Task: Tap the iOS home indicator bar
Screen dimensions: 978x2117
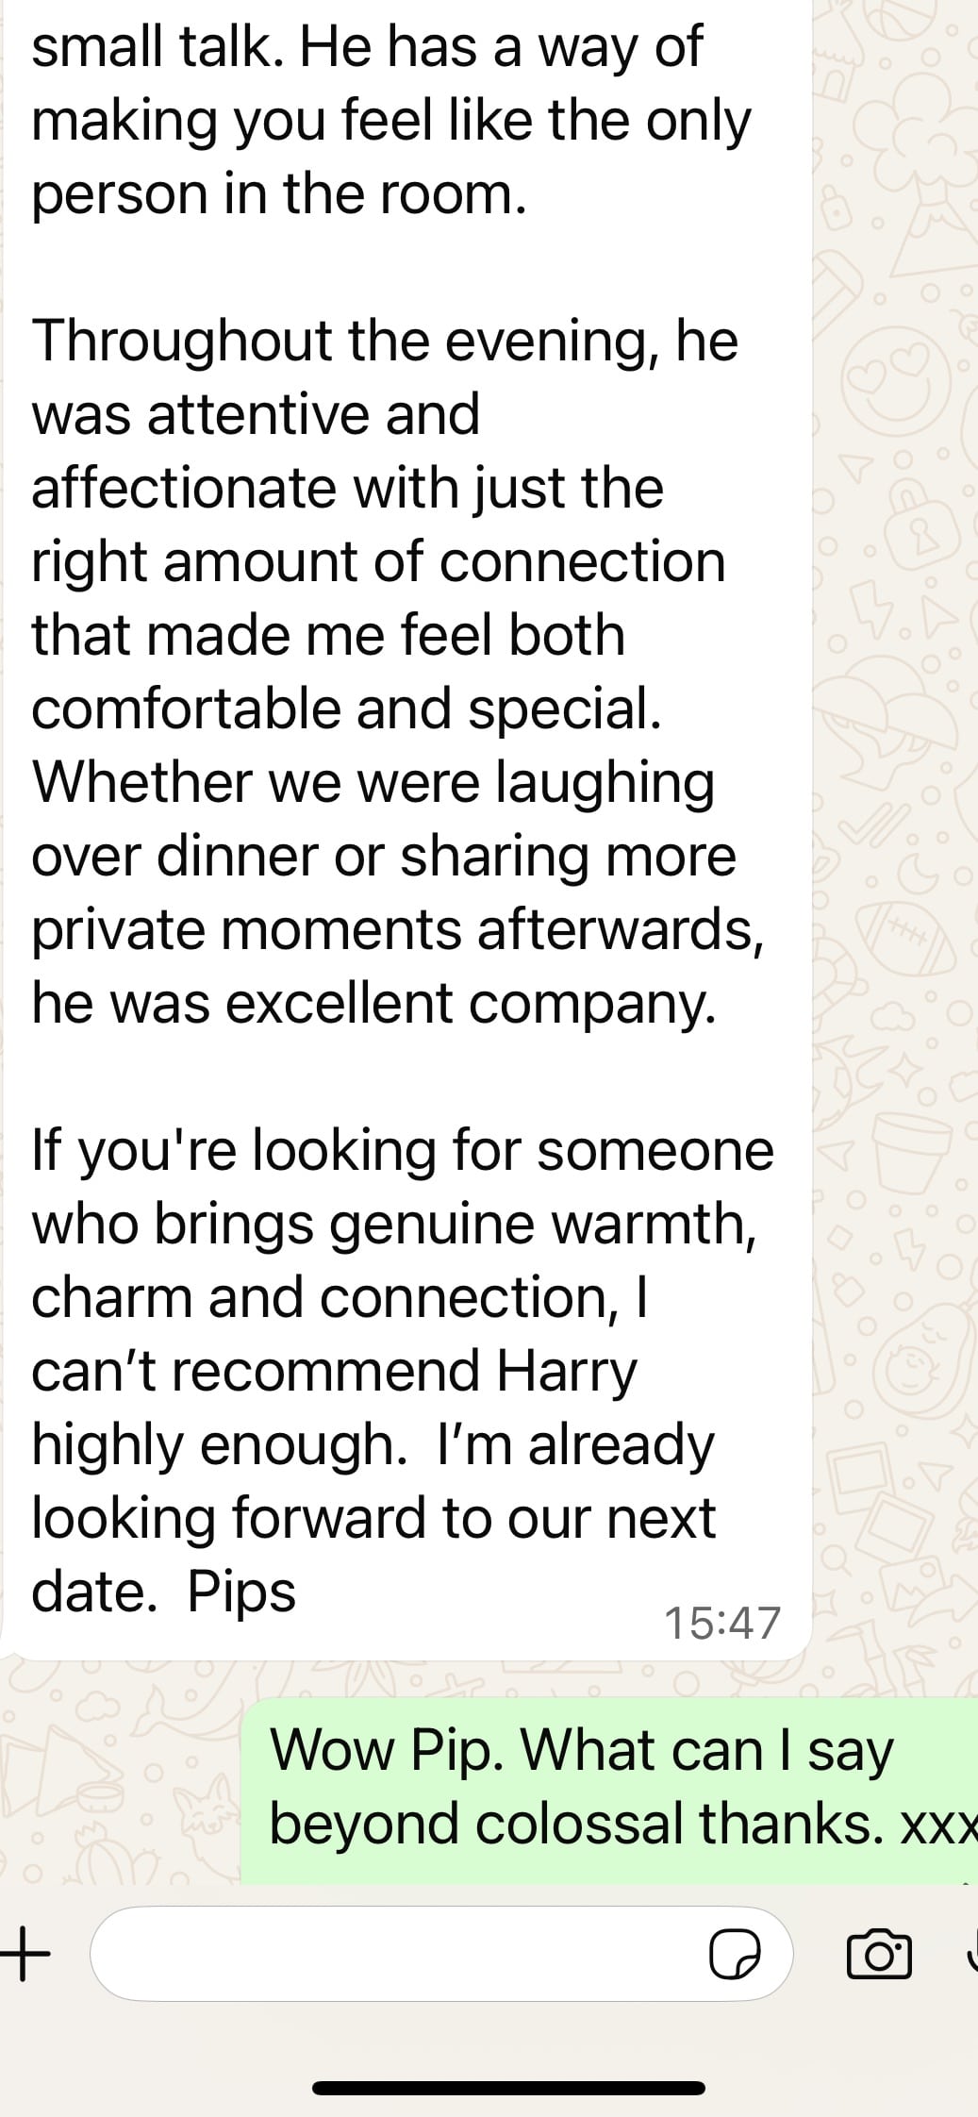Action: coord(508,2061)
